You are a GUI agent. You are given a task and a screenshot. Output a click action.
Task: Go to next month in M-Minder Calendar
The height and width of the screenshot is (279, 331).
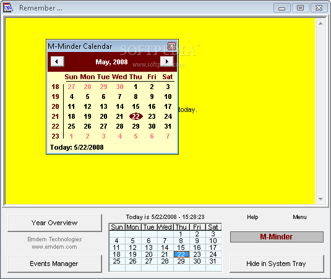click(167, 62)
